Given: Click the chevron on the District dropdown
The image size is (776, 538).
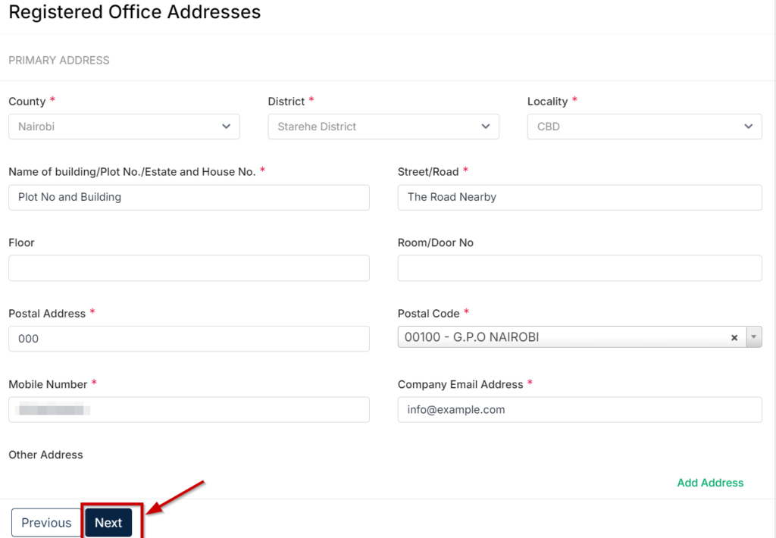Looking at the screenshot, I should pyautogui.click(x=486, y=127).
